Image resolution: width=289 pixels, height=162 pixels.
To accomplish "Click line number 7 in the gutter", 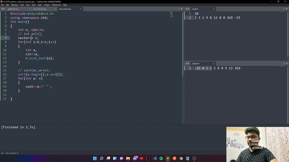I will [x=5, y=38].
